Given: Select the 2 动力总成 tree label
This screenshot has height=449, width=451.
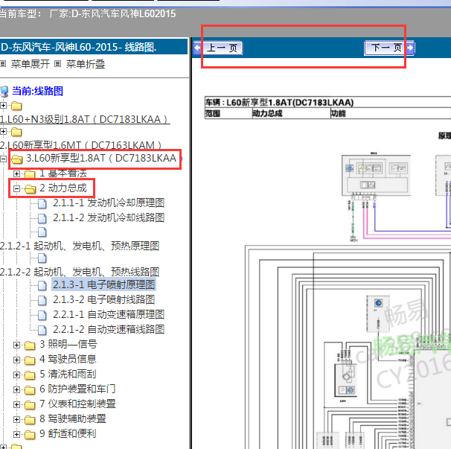Looking at the screenshot, I should (63, 188).
